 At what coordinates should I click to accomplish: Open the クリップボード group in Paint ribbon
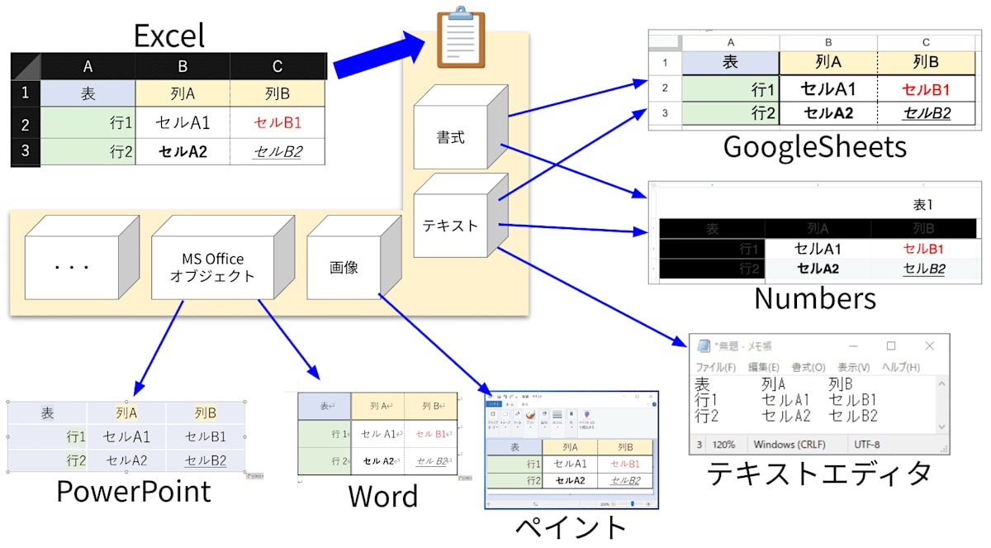click(493, 419)
